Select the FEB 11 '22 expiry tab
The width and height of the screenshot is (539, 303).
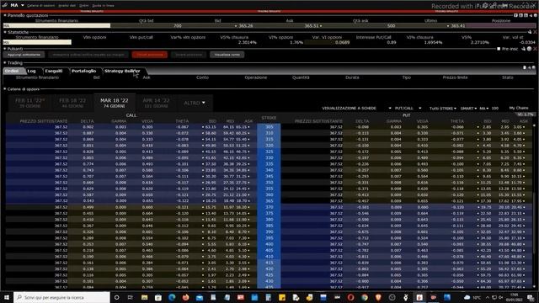pos(30,103)
